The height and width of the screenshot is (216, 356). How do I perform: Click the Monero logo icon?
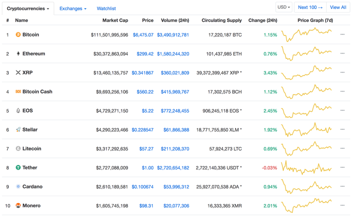pos(18,205)
